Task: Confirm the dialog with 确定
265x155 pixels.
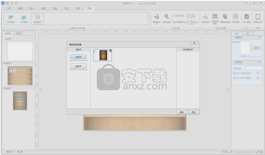Action: [182, 112]
